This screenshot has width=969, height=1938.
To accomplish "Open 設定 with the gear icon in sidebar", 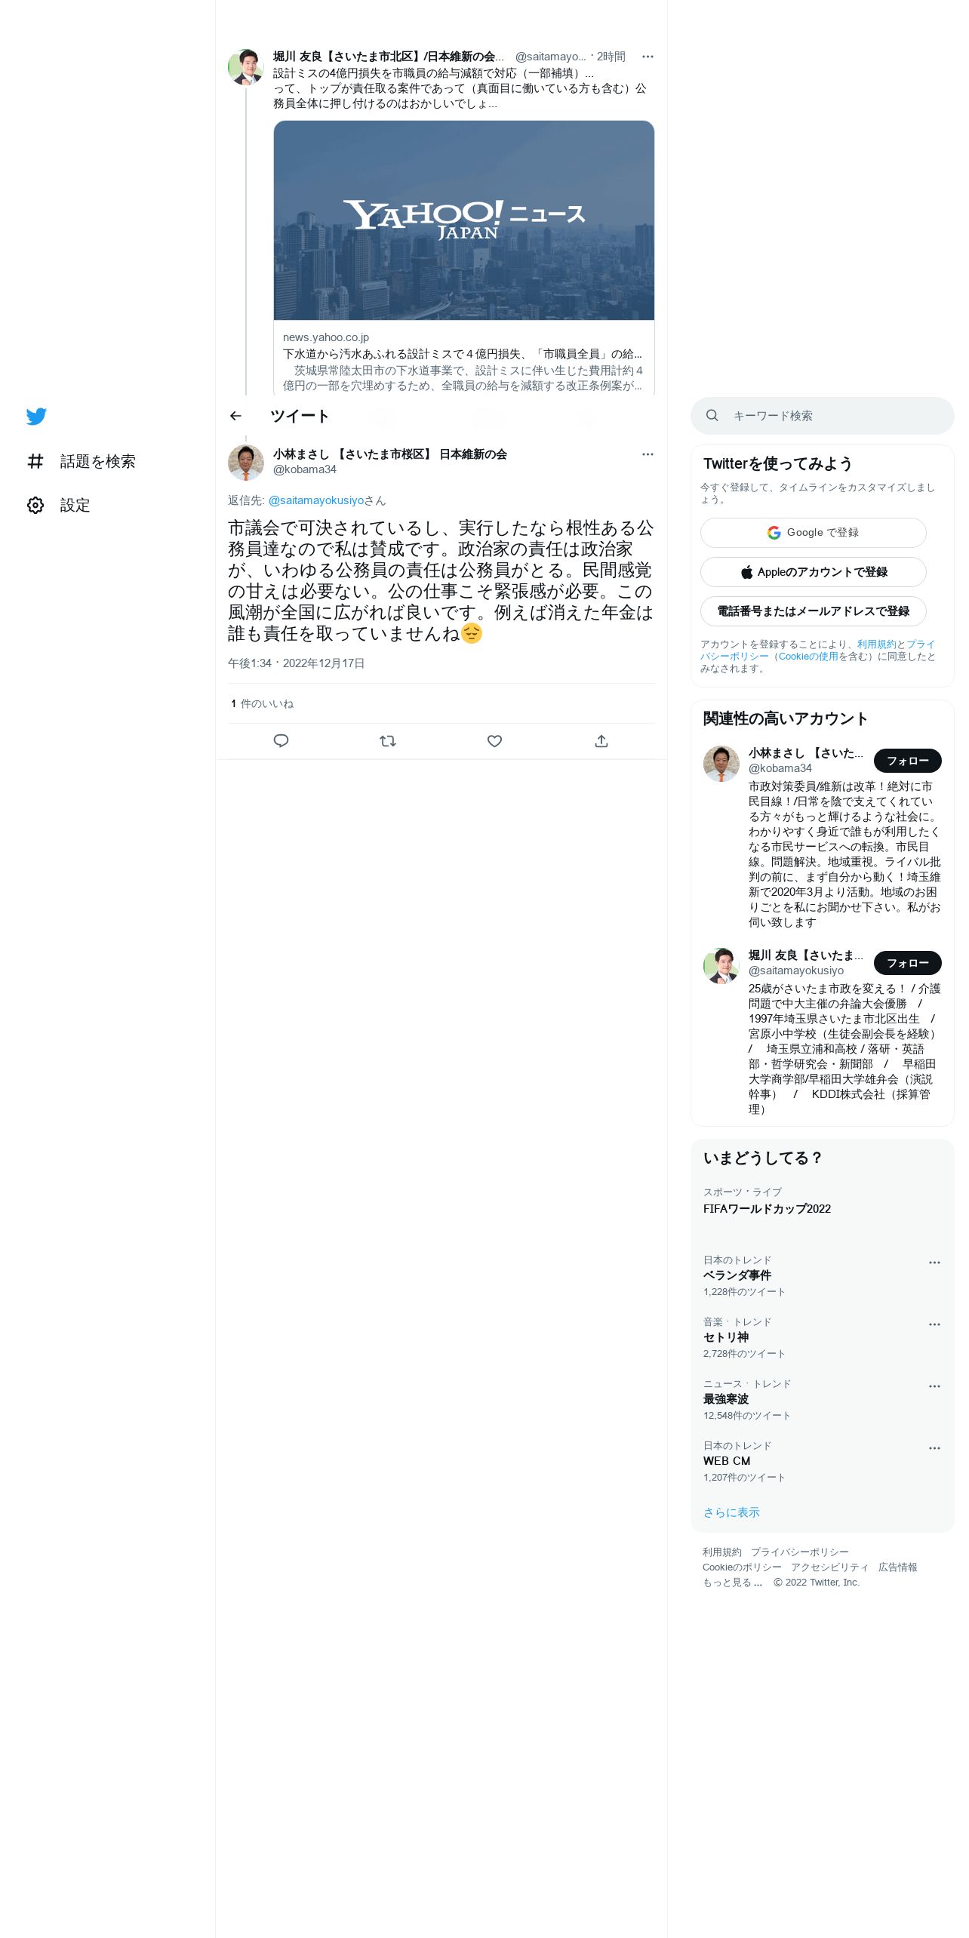I will click(58, 505).
